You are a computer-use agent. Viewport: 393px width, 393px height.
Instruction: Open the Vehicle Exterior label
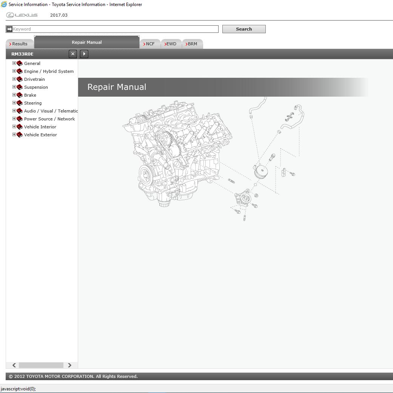(x=40, y=135)
